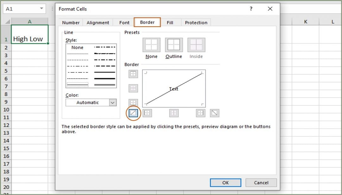Select the thick line style
342x195 pixels.
tap(104, 78)
